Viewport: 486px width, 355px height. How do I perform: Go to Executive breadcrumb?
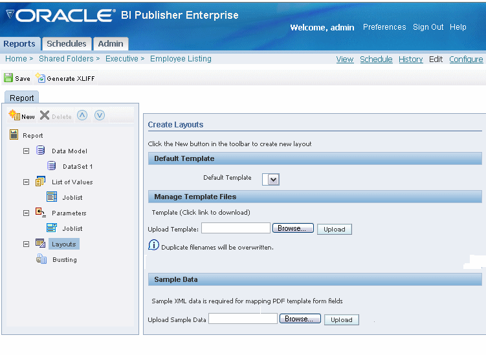[x=122, y=59]
